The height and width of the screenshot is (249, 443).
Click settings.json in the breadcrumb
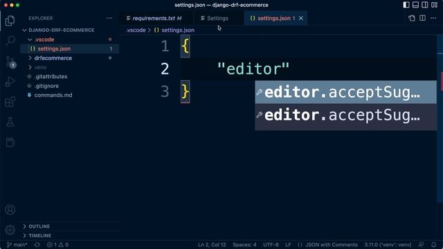(178, 30)
